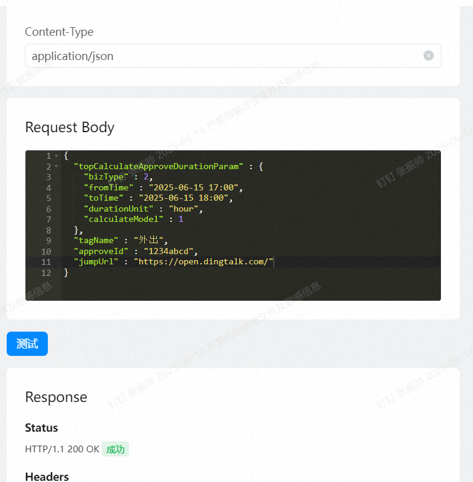Click line number 5 in editor gutter
Screen dimensions: 473x482
tap(48, 198)
